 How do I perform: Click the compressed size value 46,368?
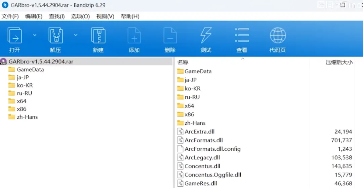[343, 183]
